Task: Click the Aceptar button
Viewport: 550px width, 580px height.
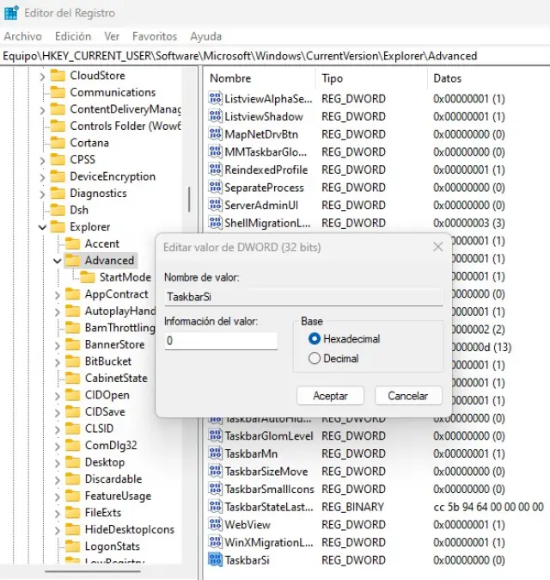Action: pos(331,396)
